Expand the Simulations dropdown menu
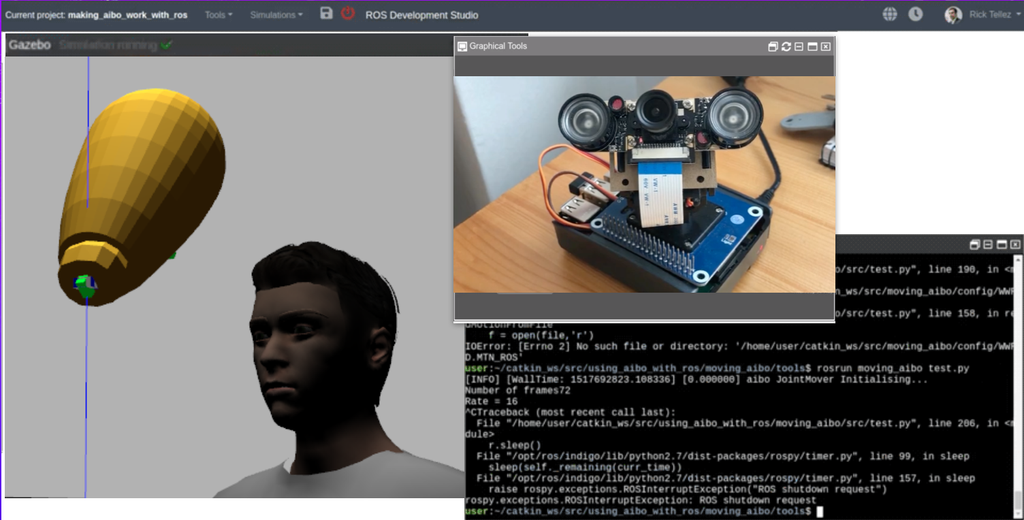 point(276,15)
